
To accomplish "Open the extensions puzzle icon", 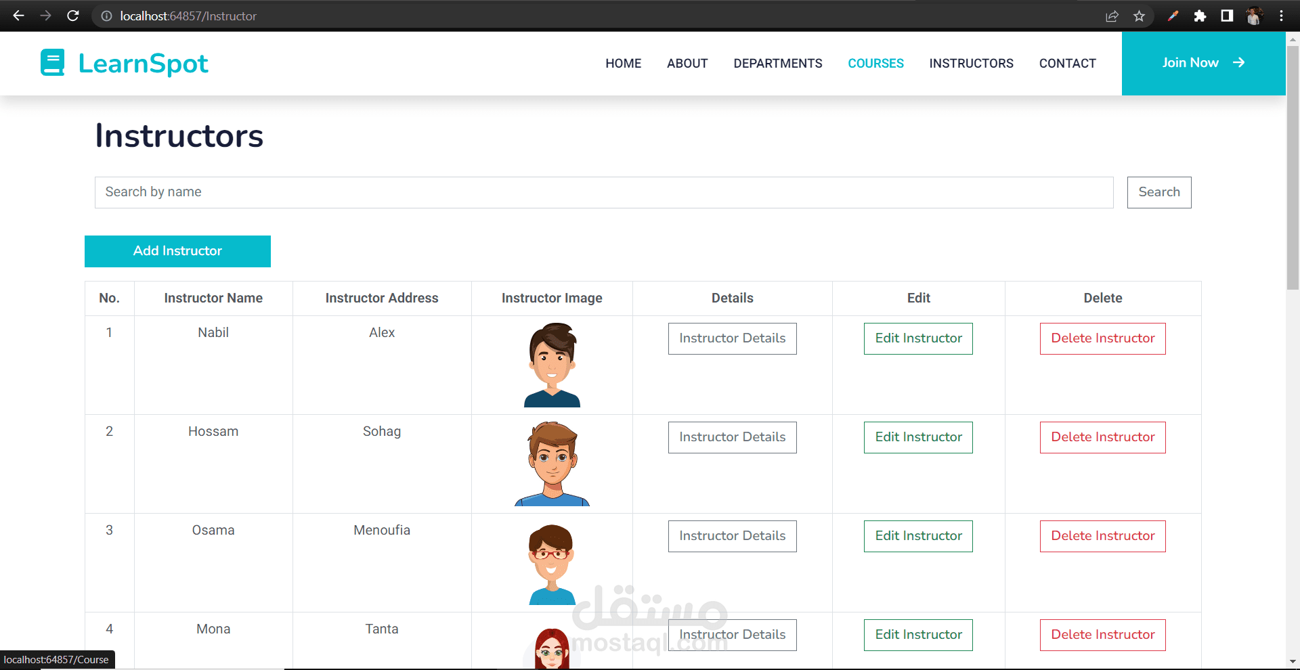I will [x=1200, y=16].
